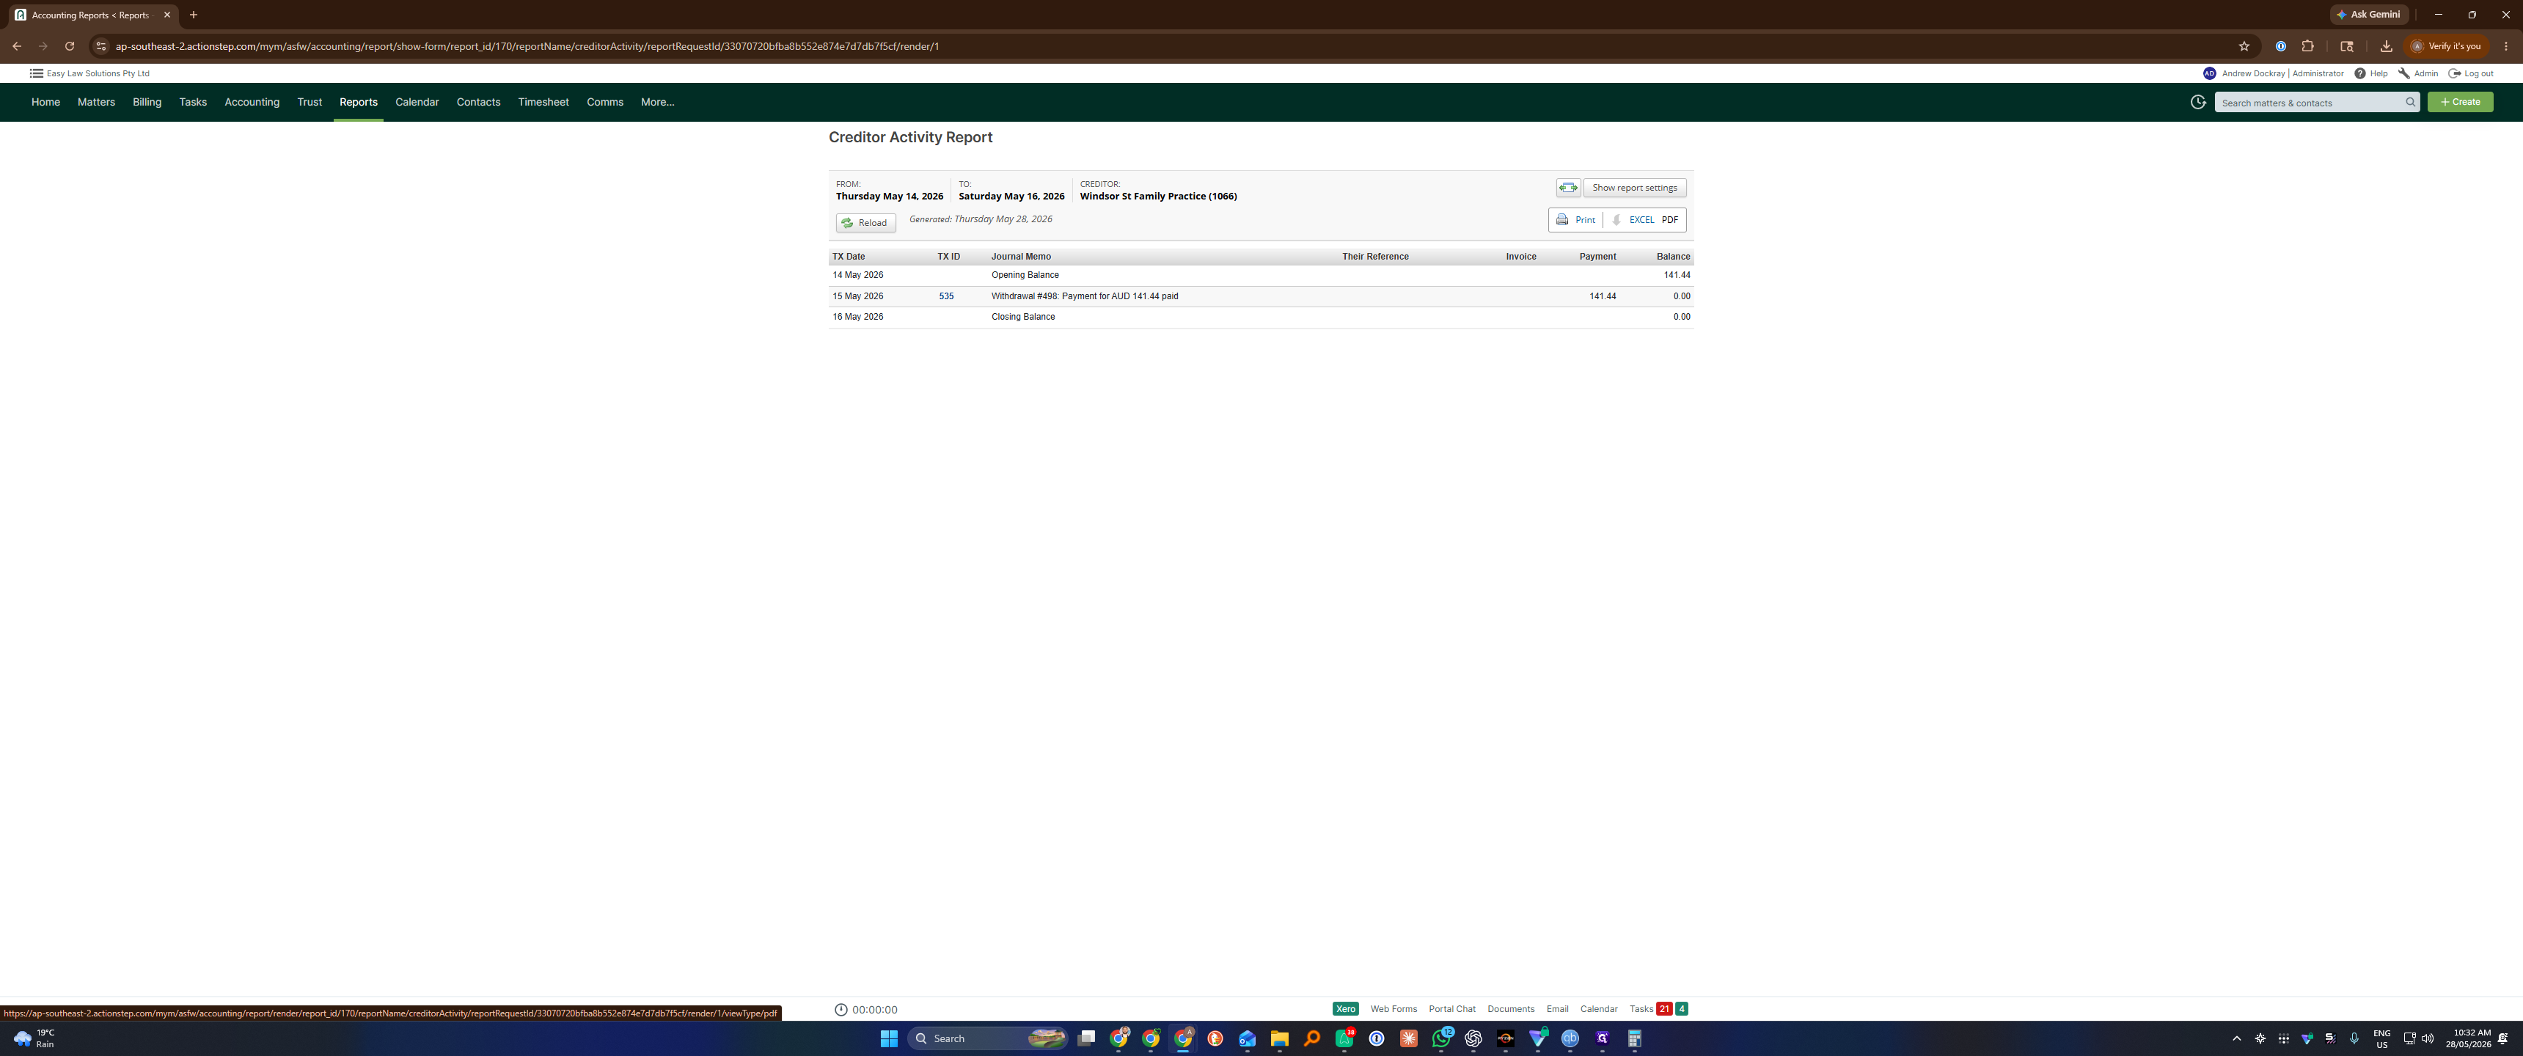Click the view site information icon in the address bar
Image resolution: width=2523 pixels, height=1056 pixels.
click(x=100, y=46)
